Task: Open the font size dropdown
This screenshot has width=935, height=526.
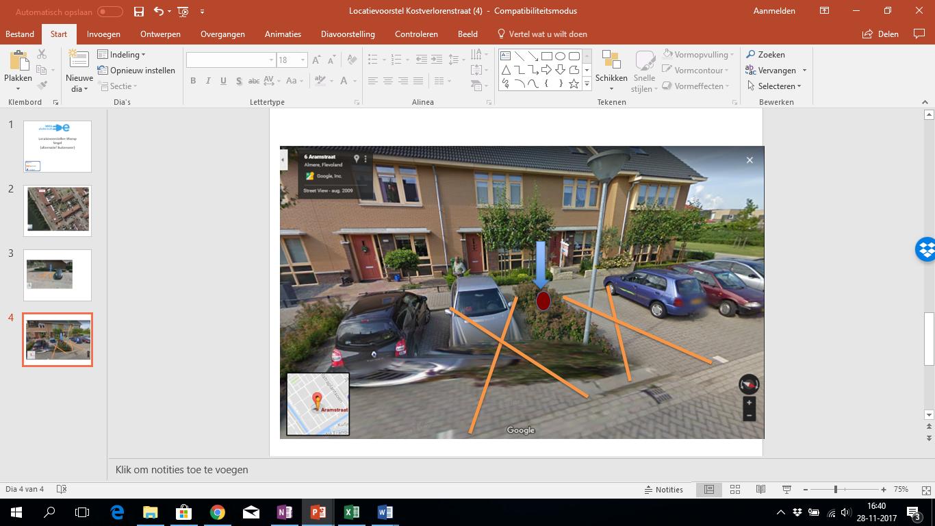Action: pos(303,60)
